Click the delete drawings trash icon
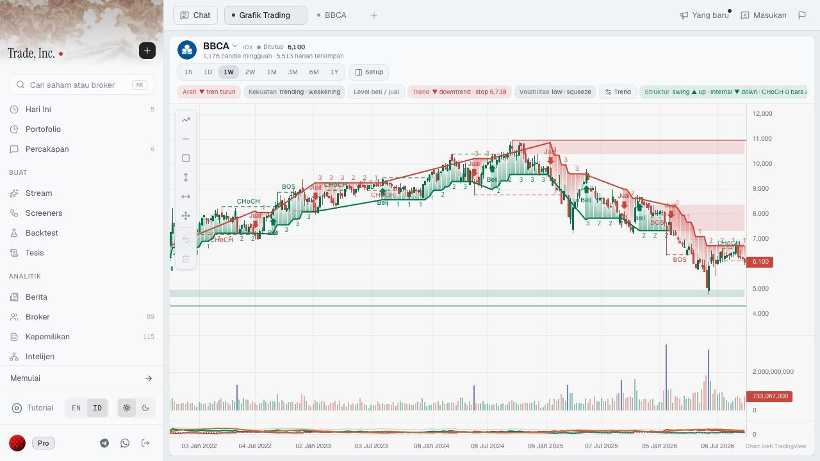 click(186, 259)
